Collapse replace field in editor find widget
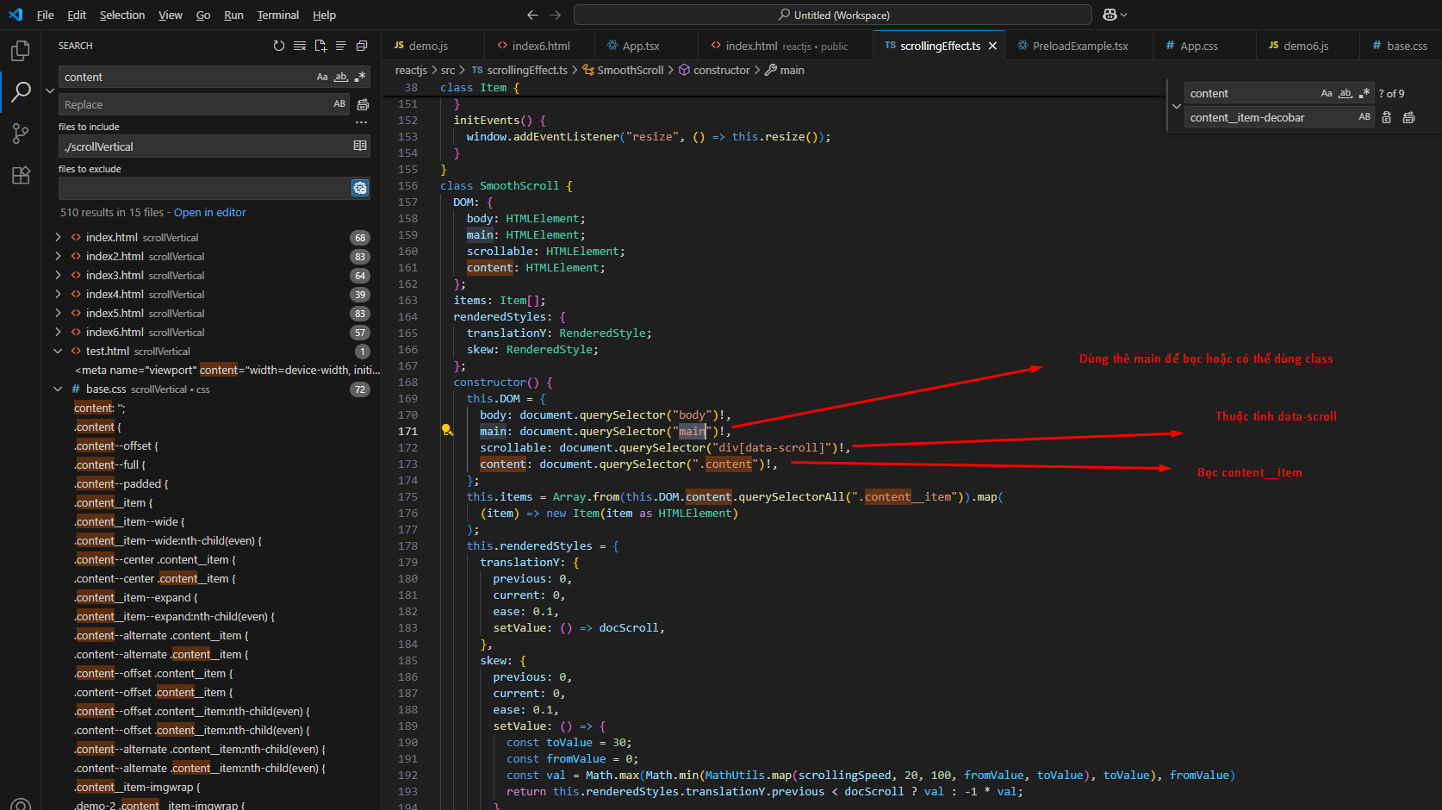 point(1177,106)
